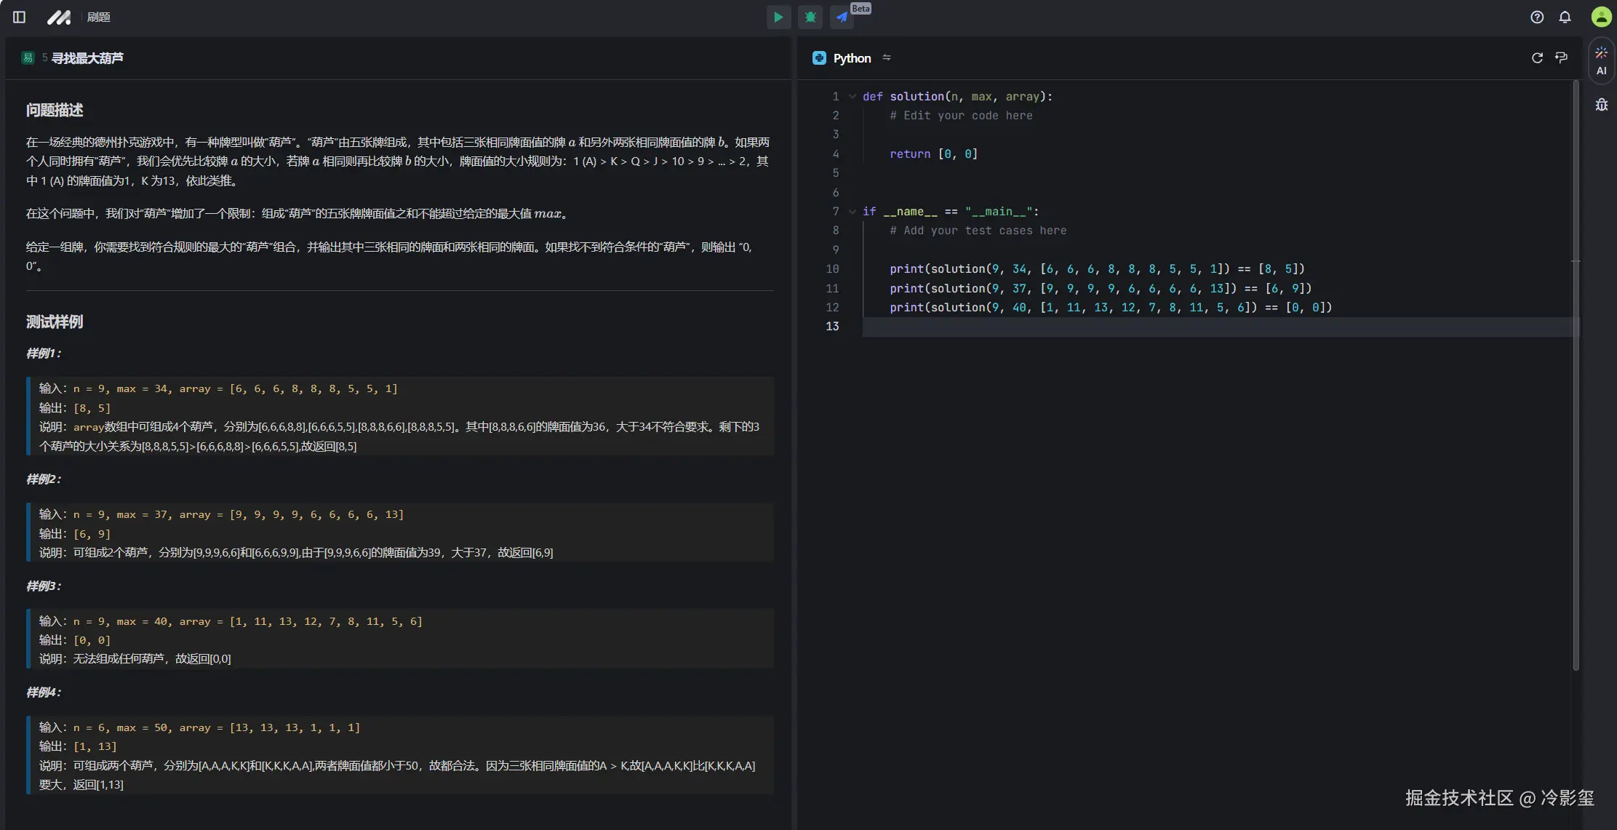Open notifications bell
The width and height of the screenshot is (1617, 830).
click(1565, 17)
